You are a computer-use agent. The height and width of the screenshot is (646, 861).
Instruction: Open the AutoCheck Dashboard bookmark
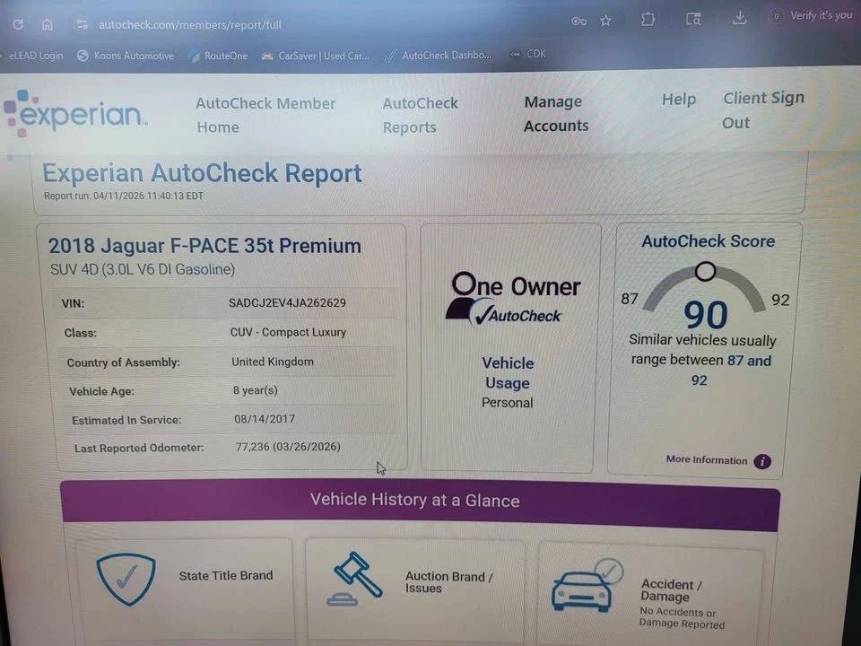(439, 55)
